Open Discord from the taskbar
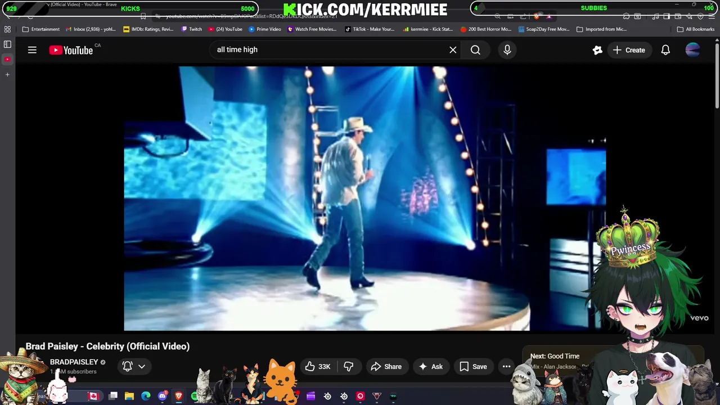 coord(163,396)
